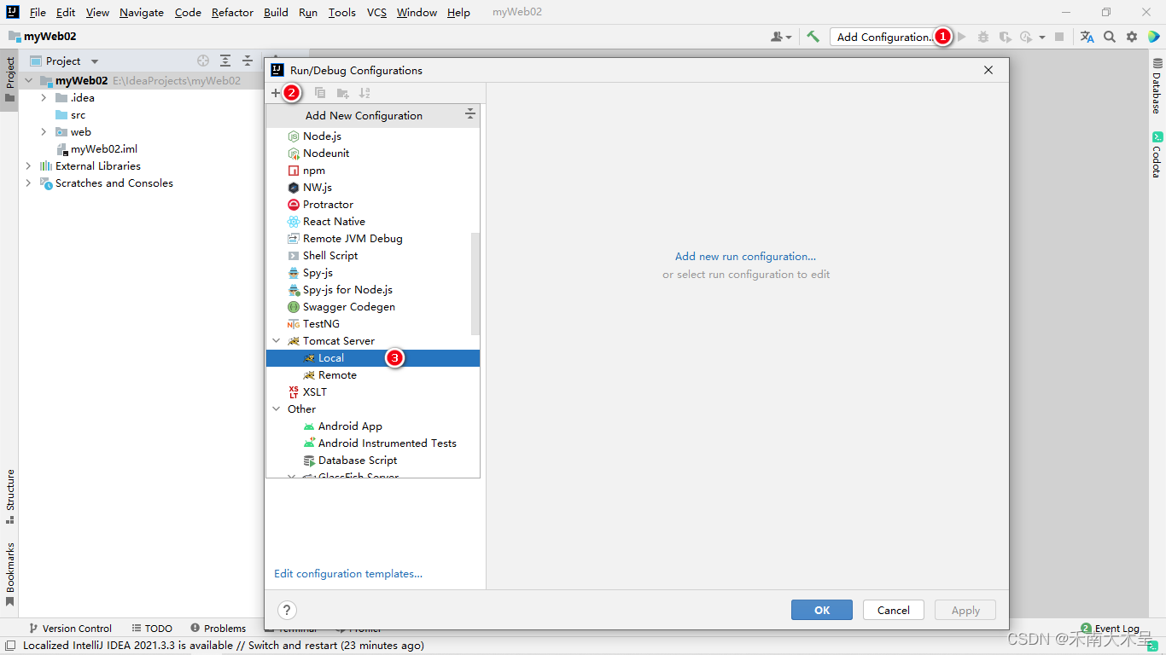The height and width of the screenshot is (655, 1166).
Task: Expand the Other configurations group
Action: (x=277, y=409)
